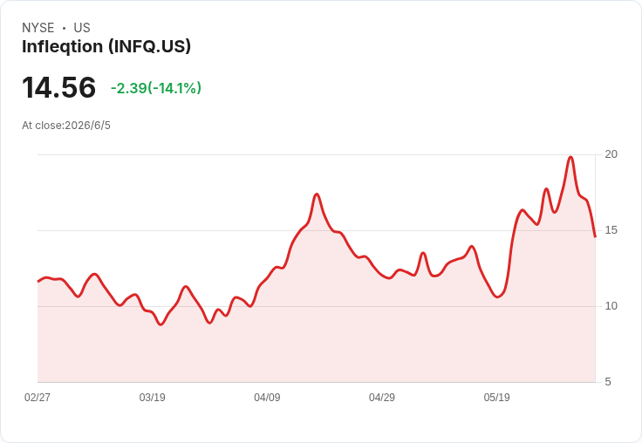
Task: Click the NYSE exchange label
Action: 38,28
